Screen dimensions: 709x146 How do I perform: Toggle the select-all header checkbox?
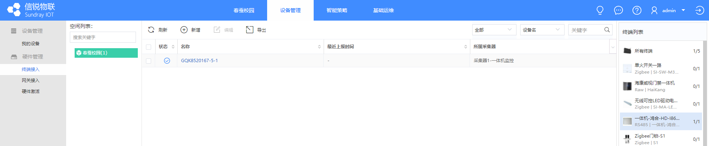[x=149, y=47]
